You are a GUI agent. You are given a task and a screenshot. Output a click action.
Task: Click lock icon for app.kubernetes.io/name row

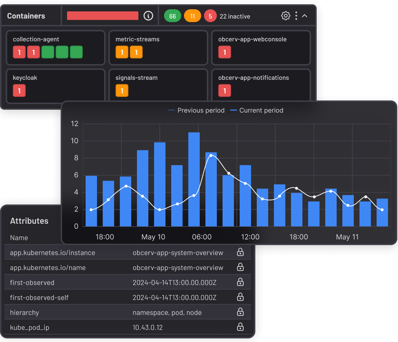[x=240, y=267]
